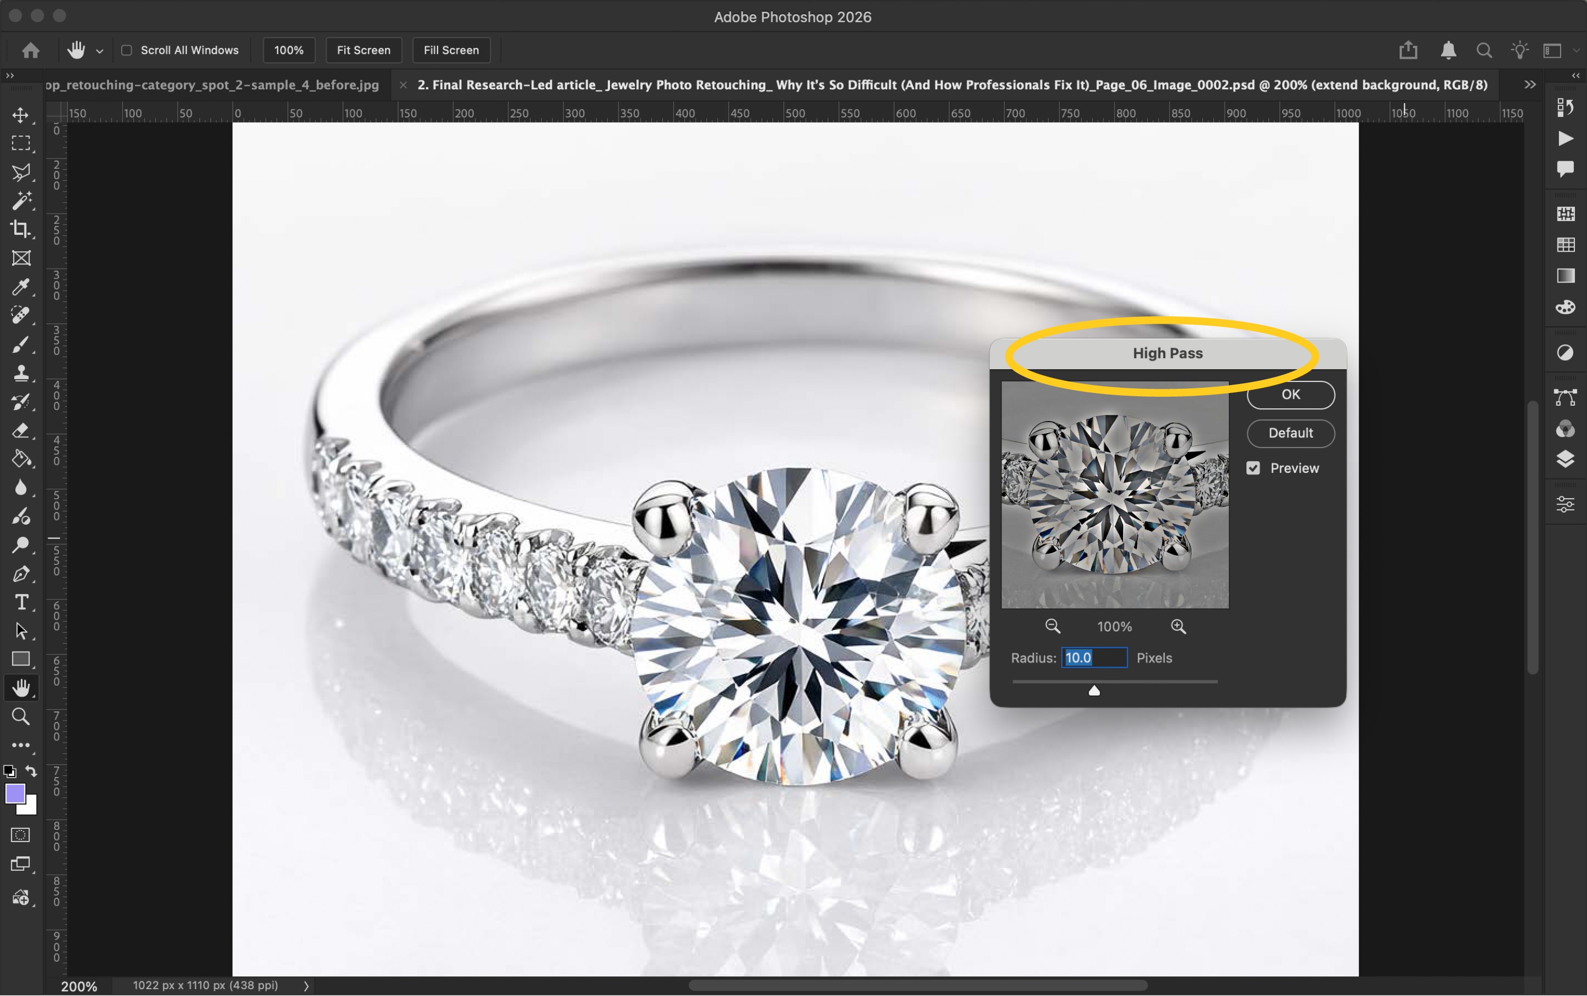Swap foreground and background colors
The height and width of the screenshot is (996, 1587).
[x=31, y=771]
